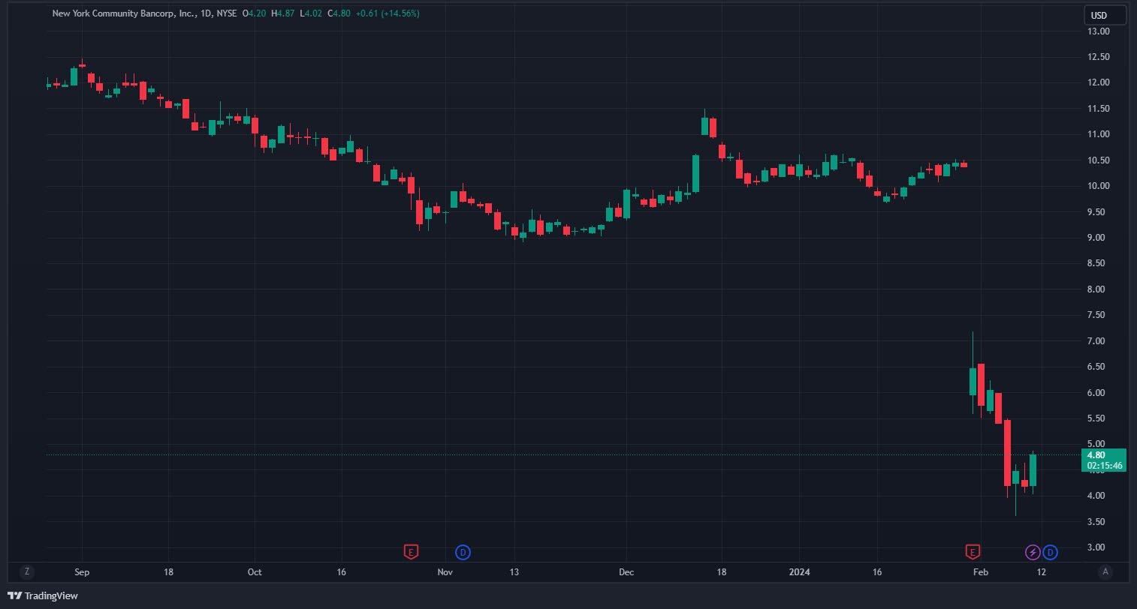
Task: Click the 9.50 price axis label
Action: (1097, 212)
